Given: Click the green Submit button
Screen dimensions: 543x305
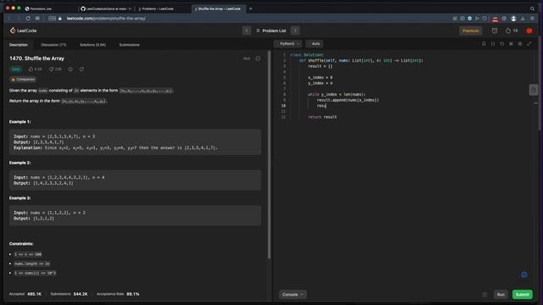Looking at the screenshot, I should (x=523, y=294).
